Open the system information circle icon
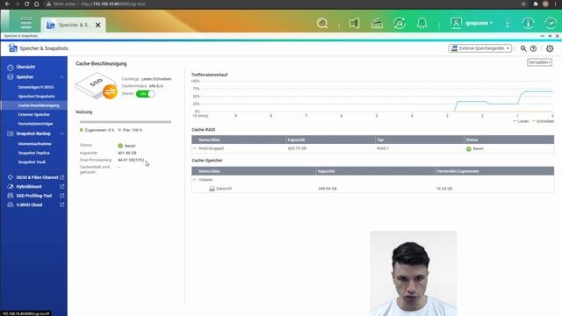This screenshot has height=316, width=562. [528, 24]
